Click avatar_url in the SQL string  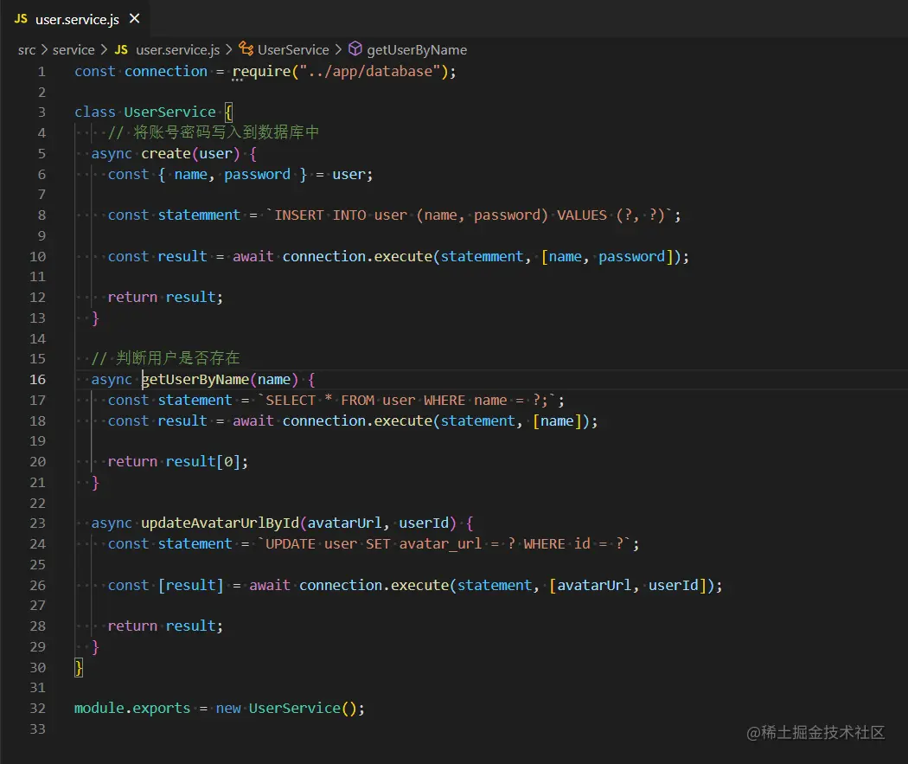[x=440, y=544]
